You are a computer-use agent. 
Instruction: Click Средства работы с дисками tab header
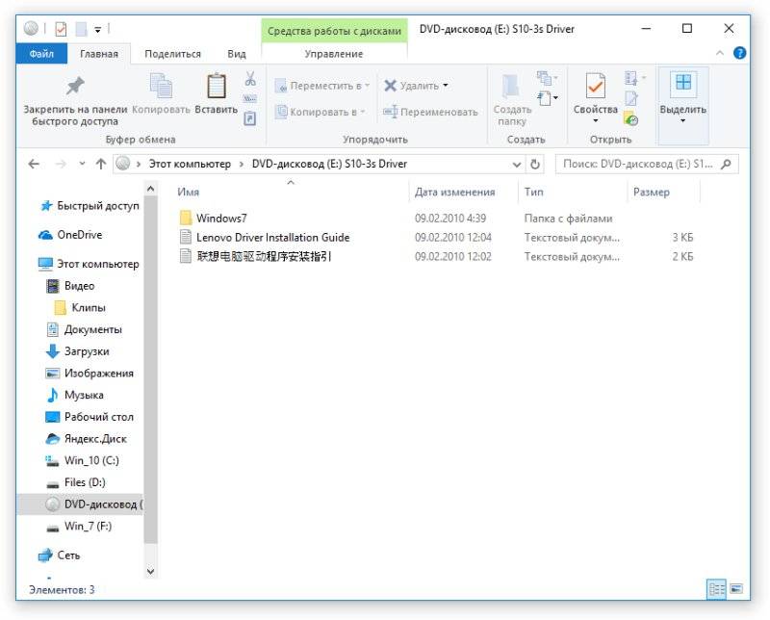(334, 31)
